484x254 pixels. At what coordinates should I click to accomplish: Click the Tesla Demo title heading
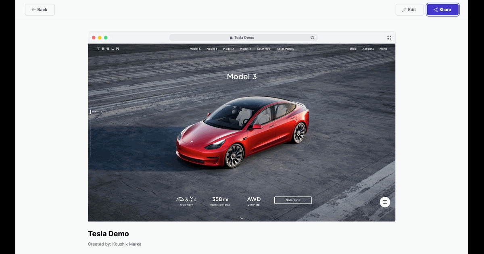(x=108, y=234)
